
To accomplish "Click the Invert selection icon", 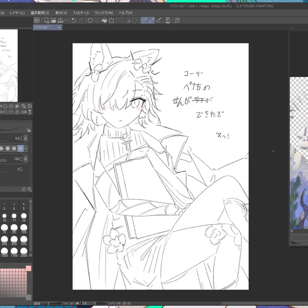I will (128, 20).
